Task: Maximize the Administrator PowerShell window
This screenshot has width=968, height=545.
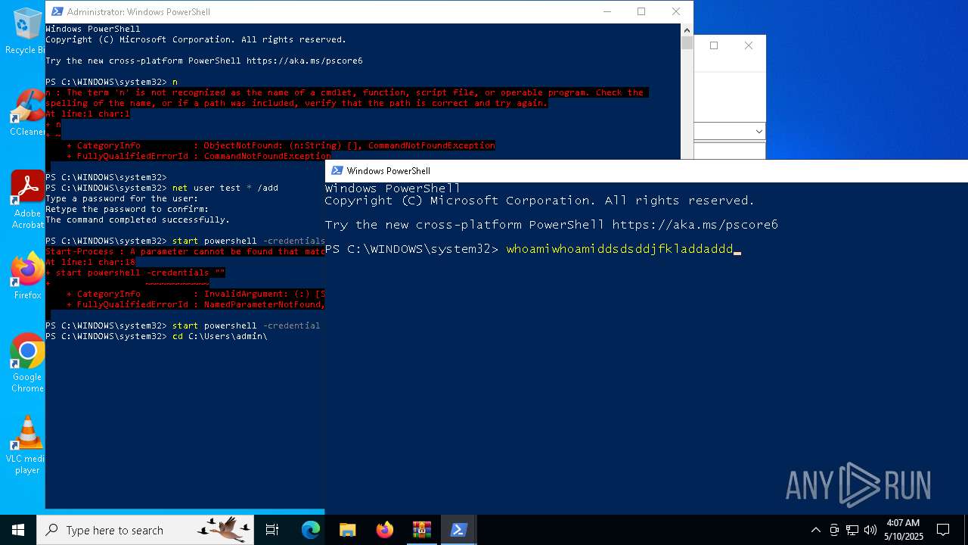Action: pyautogui.click(x=641, y=11)
